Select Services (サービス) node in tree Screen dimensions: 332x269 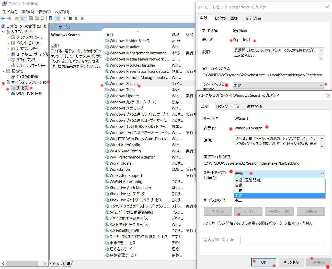tap(22, 88)
